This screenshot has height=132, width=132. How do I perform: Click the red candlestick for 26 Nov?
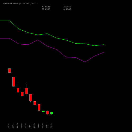tap(26, 91)
